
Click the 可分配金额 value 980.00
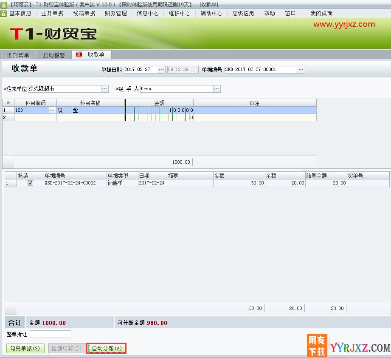pyautogui.click(x=157, y=323)
